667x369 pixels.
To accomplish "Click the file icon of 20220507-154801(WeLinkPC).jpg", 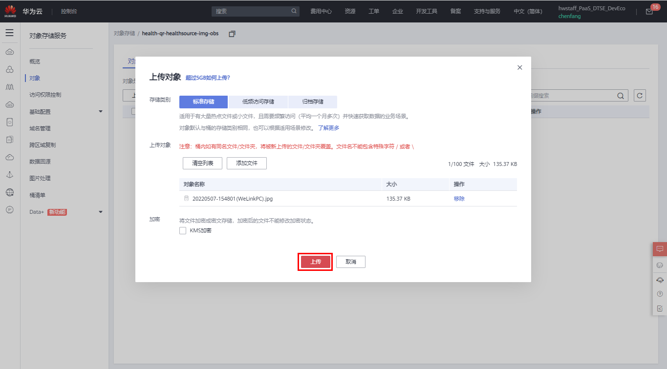I will pos(186,199).
